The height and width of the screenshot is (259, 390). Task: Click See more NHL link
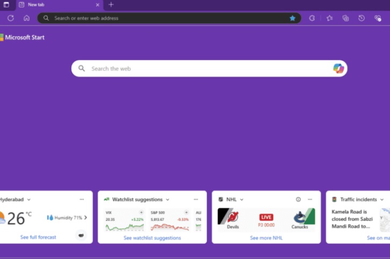(266, 238)
